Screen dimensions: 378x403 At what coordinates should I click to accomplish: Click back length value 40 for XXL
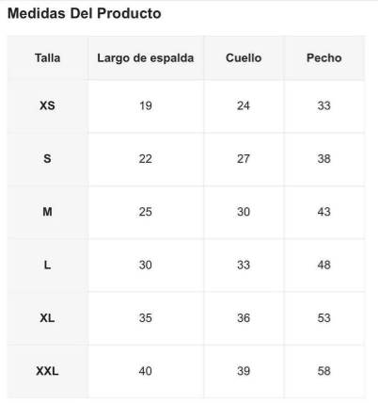coord(146,371)
